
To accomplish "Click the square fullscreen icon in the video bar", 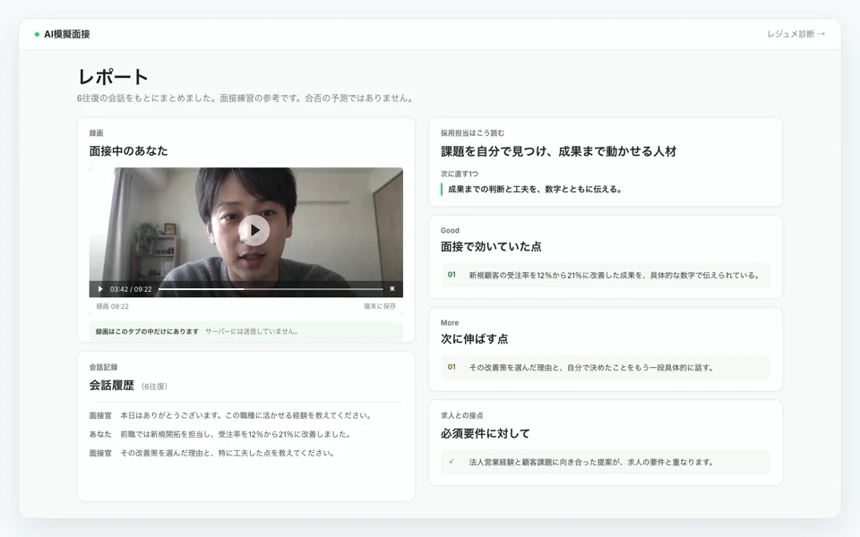I will [x=392, y=289].
